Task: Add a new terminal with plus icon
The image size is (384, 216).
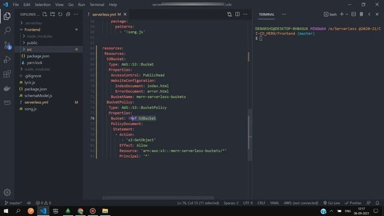Action: point(342,14)
